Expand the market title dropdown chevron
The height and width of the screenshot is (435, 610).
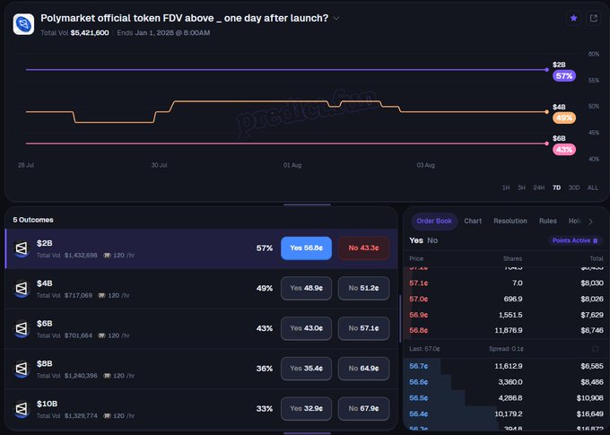[336, 18]
